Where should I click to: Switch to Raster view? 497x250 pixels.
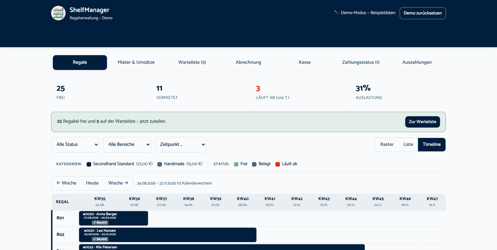[x=387, y=145]
